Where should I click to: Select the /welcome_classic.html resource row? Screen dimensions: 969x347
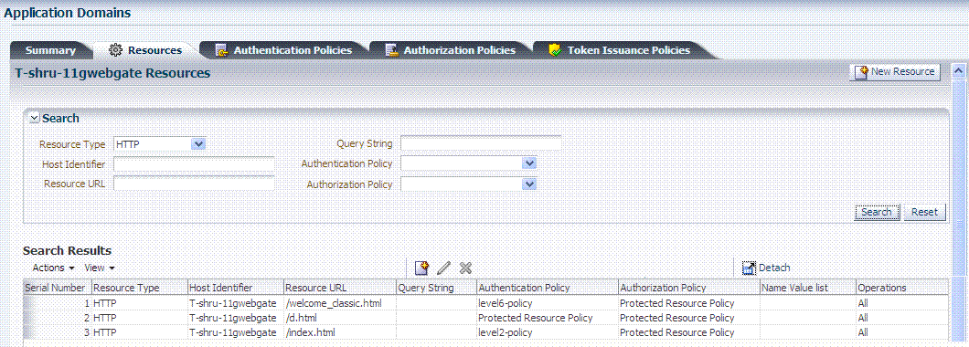point(485,303)
